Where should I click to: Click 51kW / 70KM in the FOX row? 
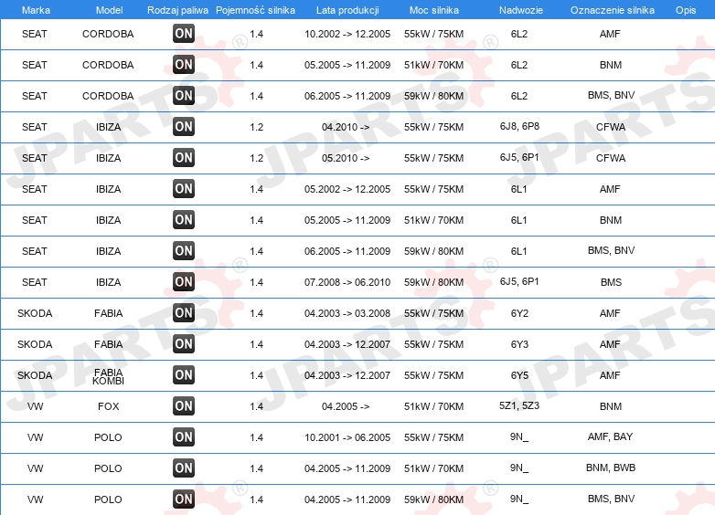click(x=433, y=406)
